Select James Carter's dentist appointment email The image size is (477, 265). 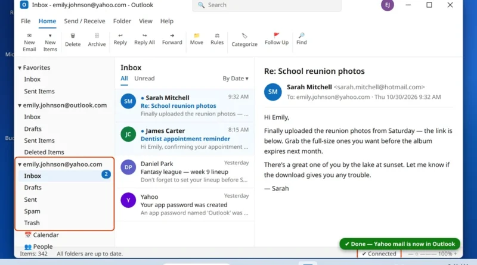(x=185, y=139)
